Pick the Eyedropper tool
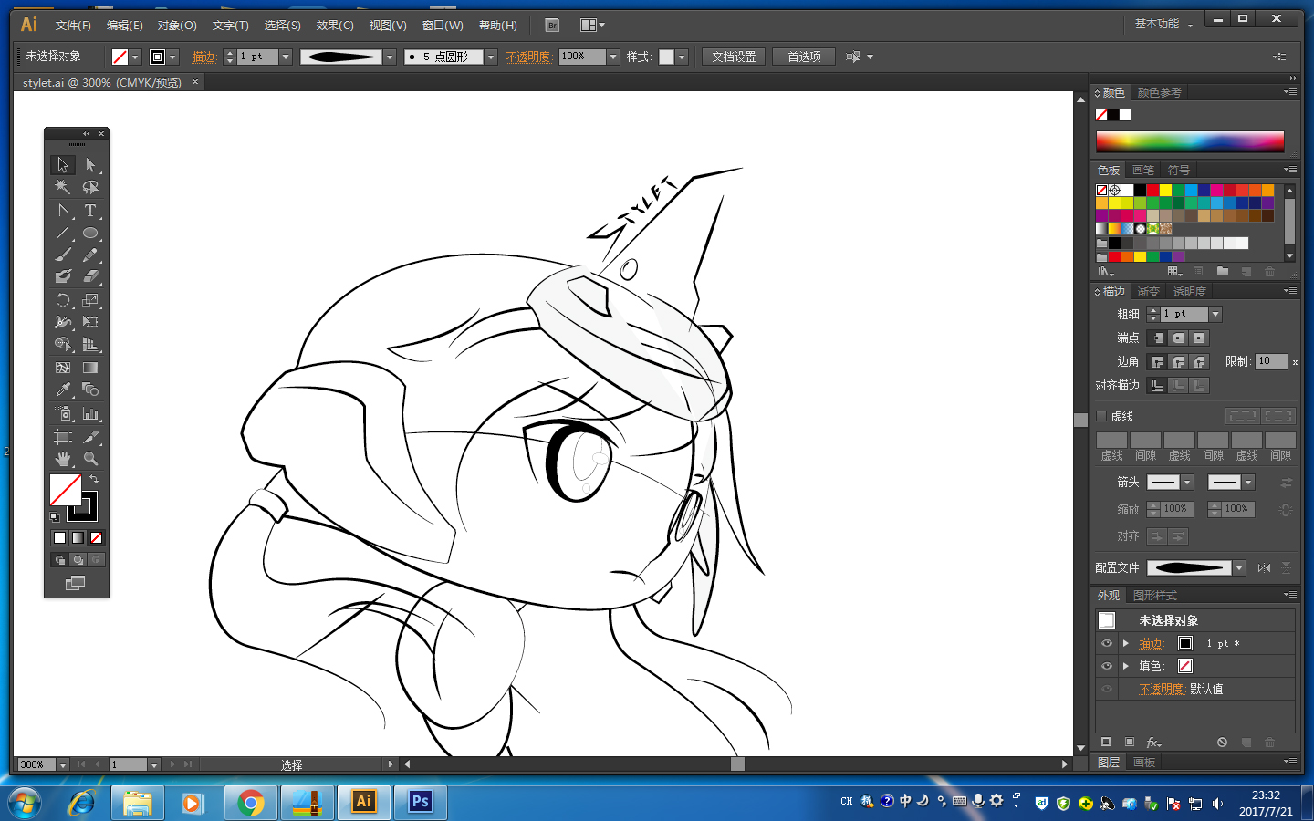 [62, 390]
